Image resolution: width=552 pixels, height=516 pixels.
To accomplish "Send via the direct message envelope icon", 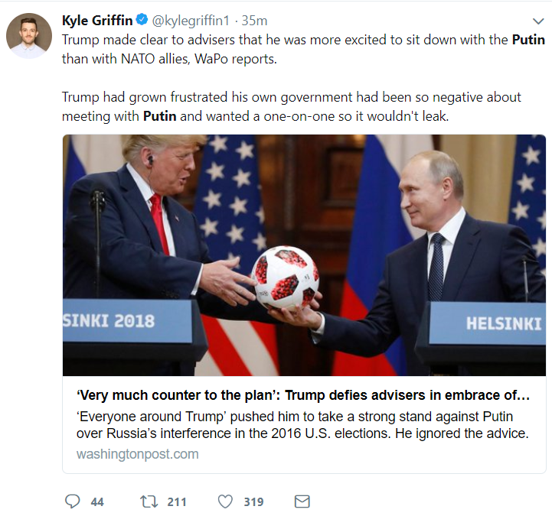I will coord(302,501).
